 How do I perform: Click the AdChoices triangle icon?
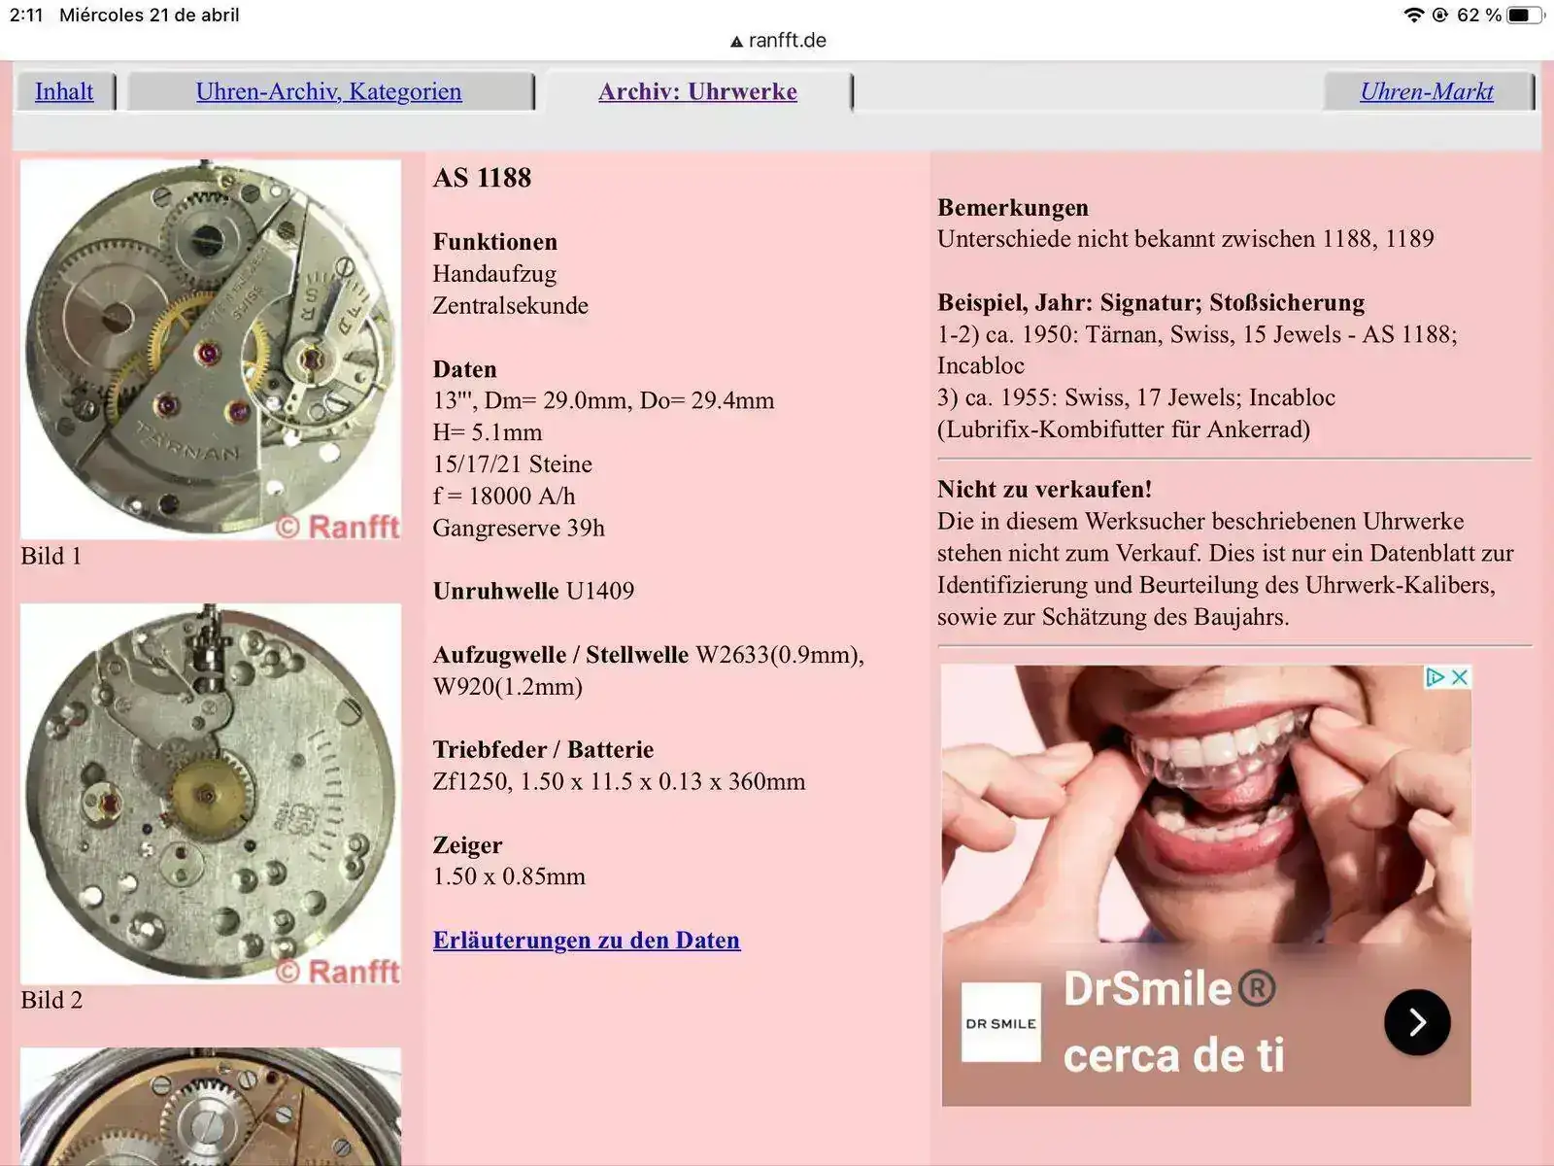tap(1435, 677)
